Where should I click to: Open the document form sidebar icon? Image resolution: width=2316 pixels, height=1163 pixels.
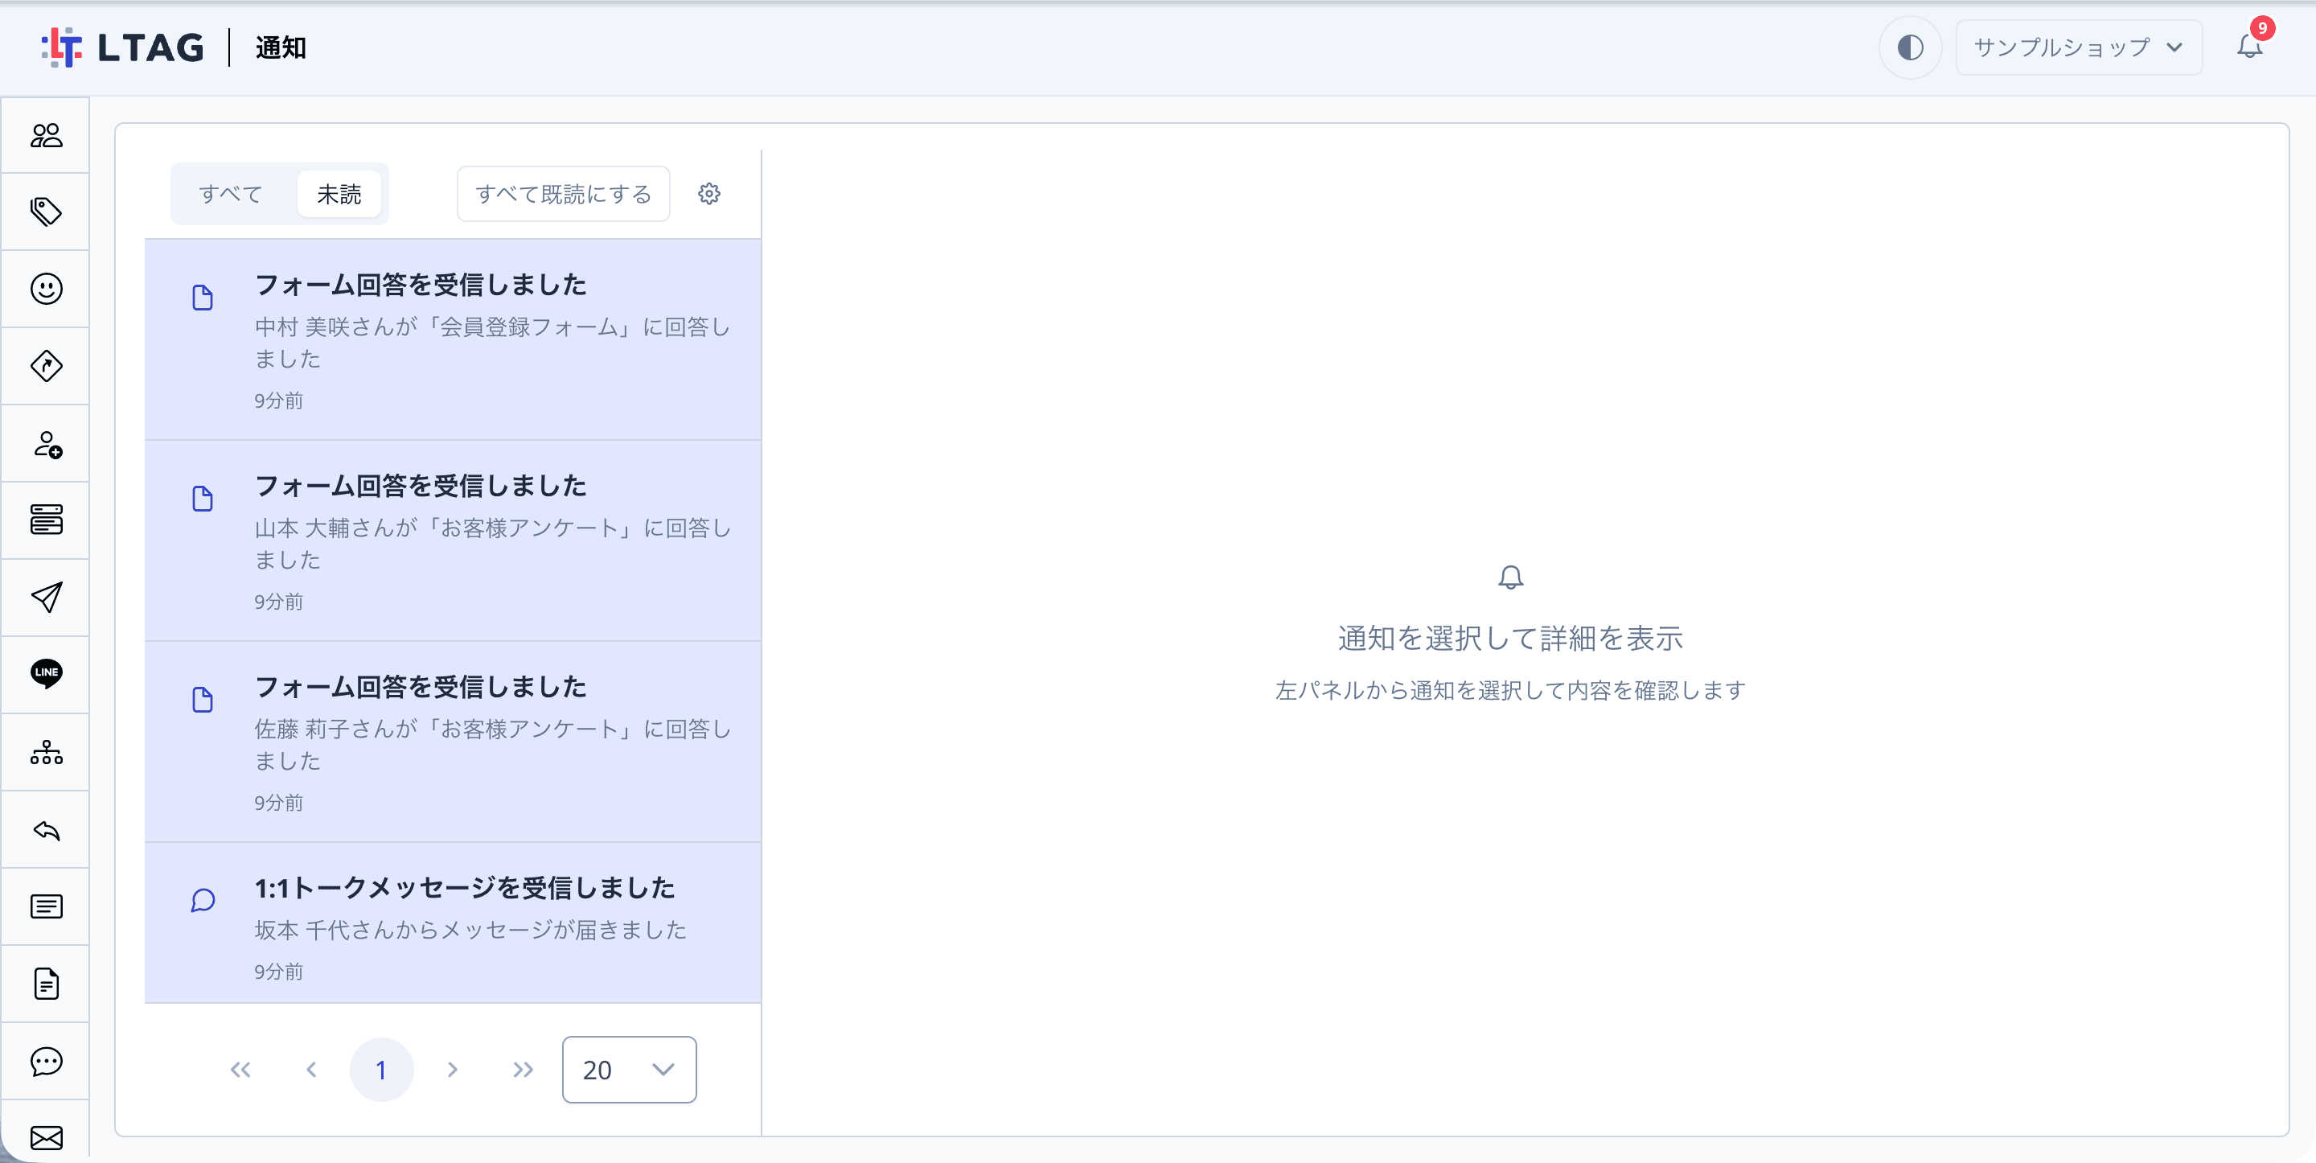tap(46, 984)
